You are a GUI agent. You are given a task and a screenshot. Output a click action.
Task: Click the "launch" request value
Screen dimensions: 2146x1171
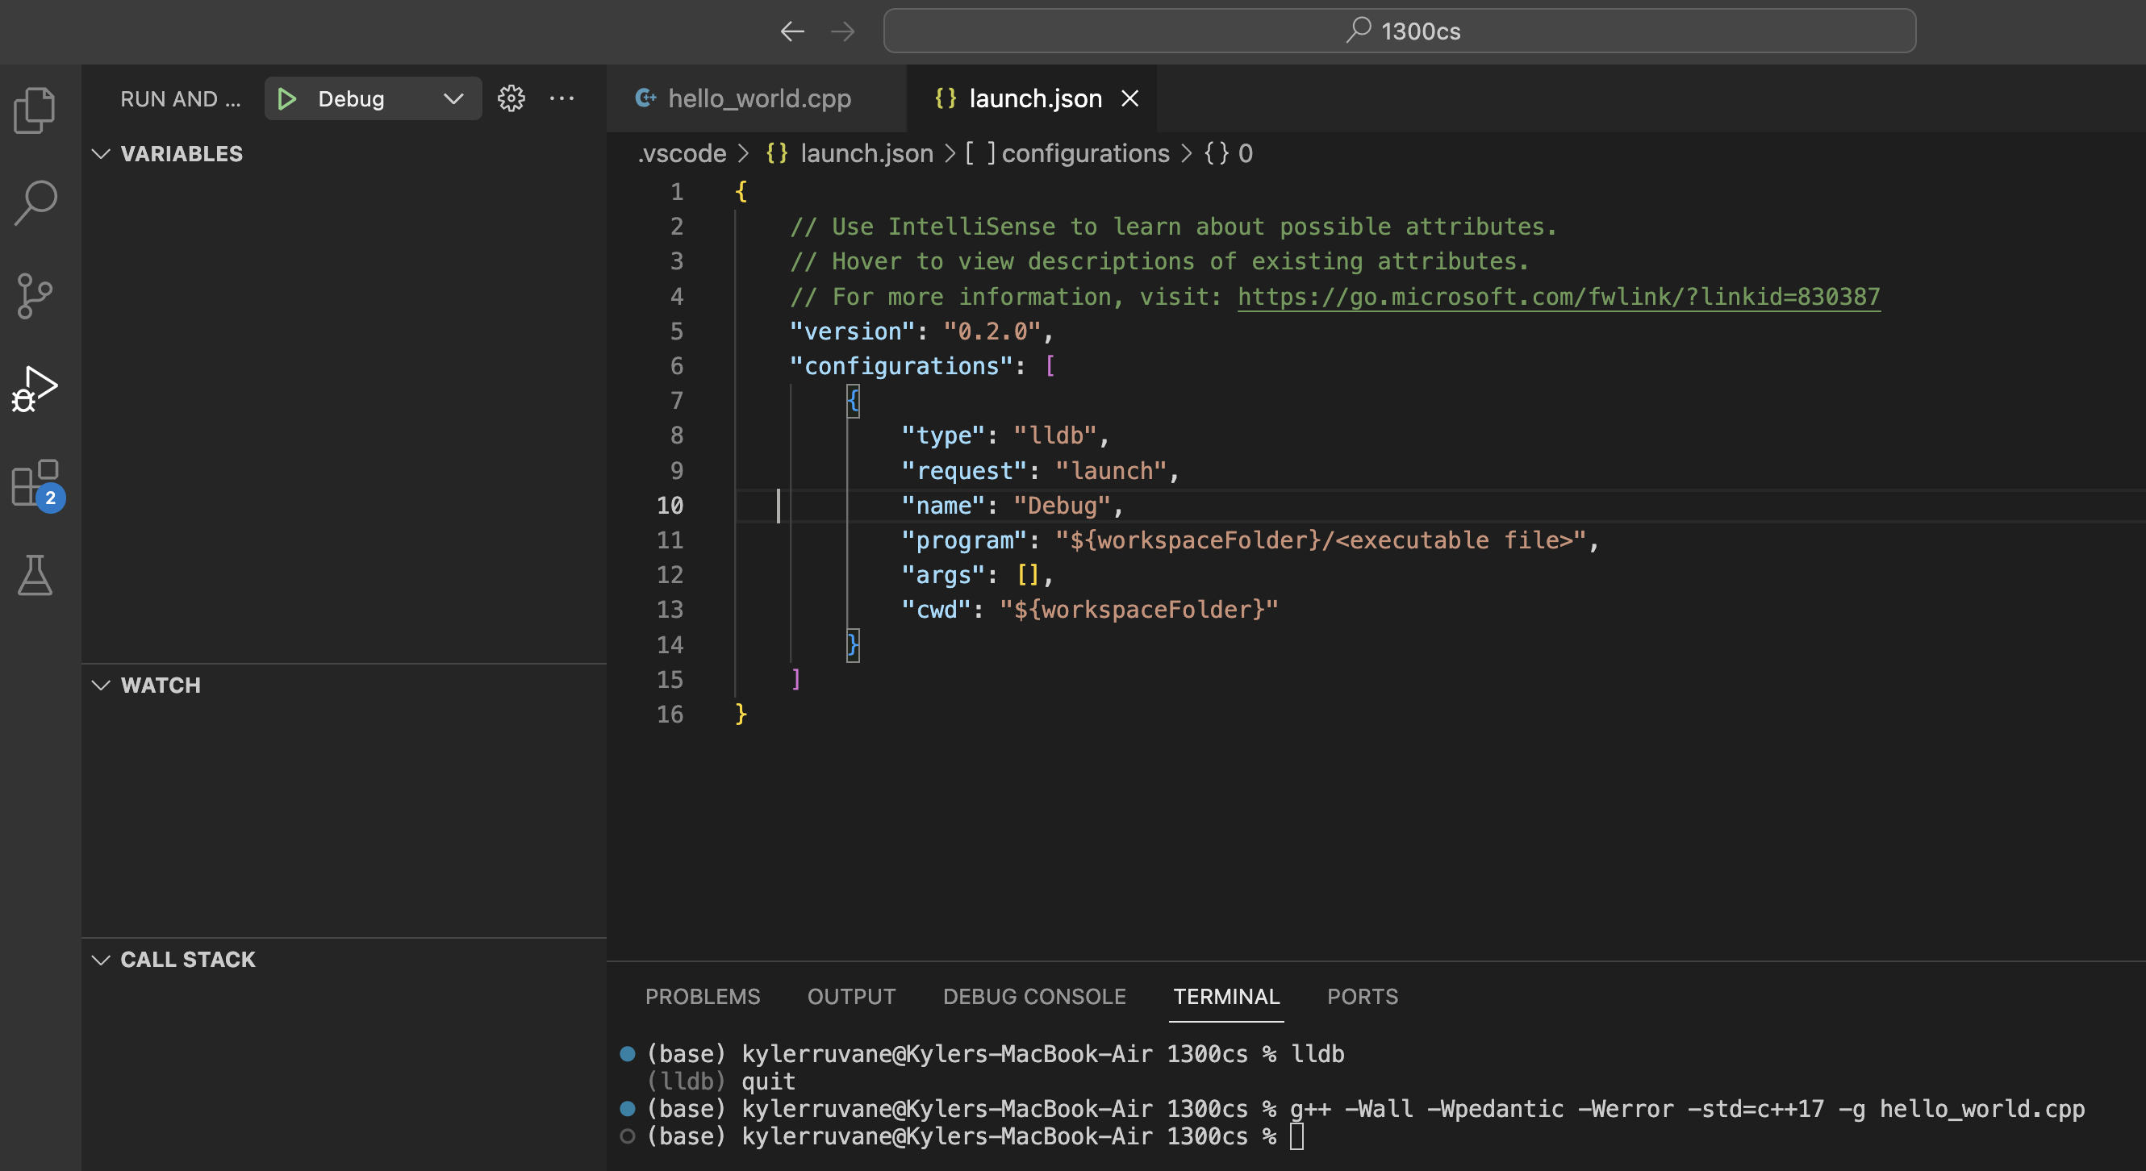1112,470
